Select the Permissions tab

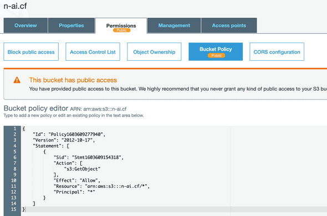121,25
